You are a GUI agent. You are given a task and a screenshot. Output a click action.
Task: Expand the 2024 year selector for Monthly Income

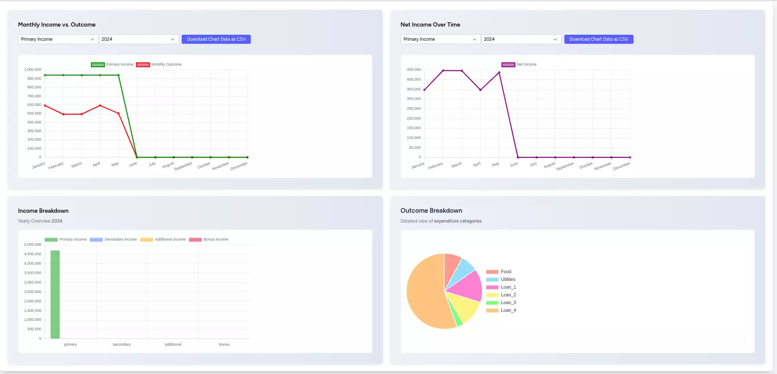[139, 39]
